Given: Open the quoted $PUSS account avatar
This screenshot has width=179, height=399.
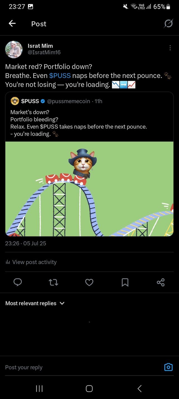Looking at the screenshot, I should click(15, 101).
